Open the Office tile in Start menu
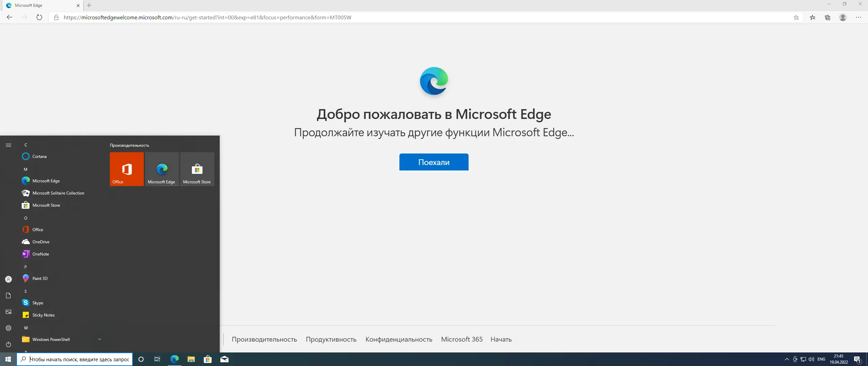 pyautogui.click(x=127, y=169)
